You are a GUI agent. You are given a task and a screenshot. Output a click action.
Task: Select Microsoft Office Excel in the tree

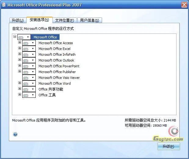(54, 49)
